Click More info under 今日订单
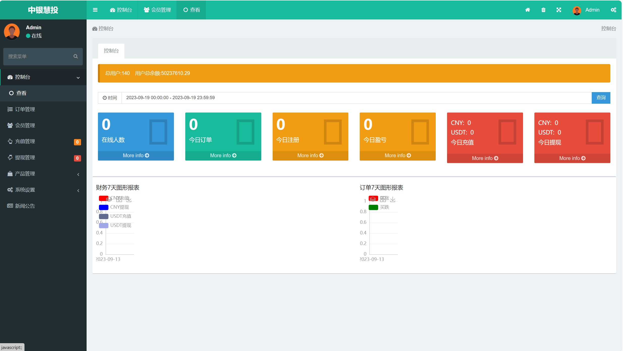 (223, 155)
